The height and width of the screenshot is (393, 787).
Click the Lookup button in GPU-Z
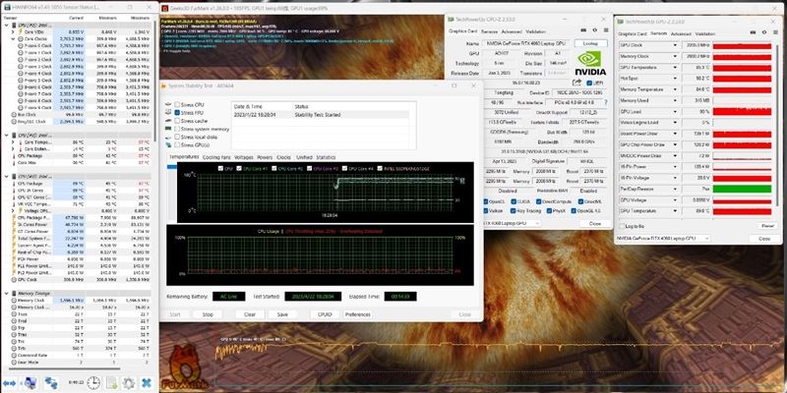point(590,43)
